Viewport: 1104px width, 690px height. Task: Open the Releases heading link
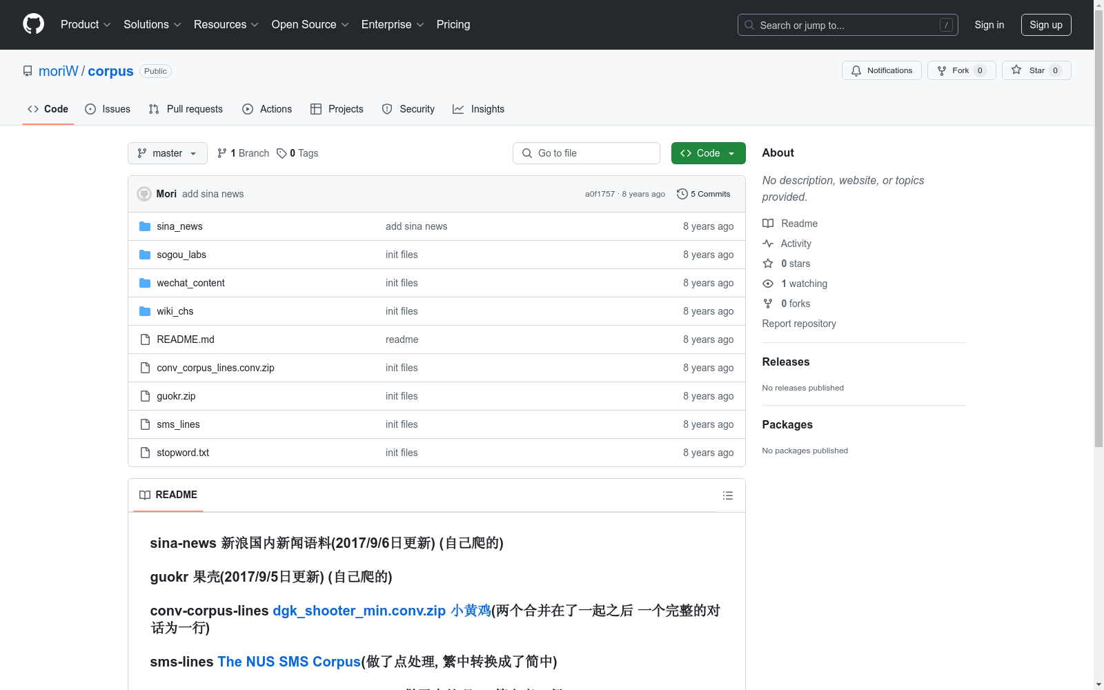pos(786,362)
